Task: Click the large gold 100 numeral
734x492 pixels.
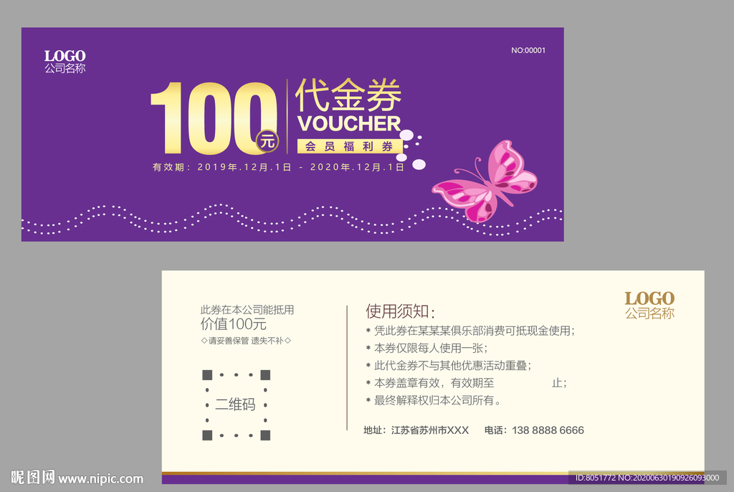Action: [214, 118]
